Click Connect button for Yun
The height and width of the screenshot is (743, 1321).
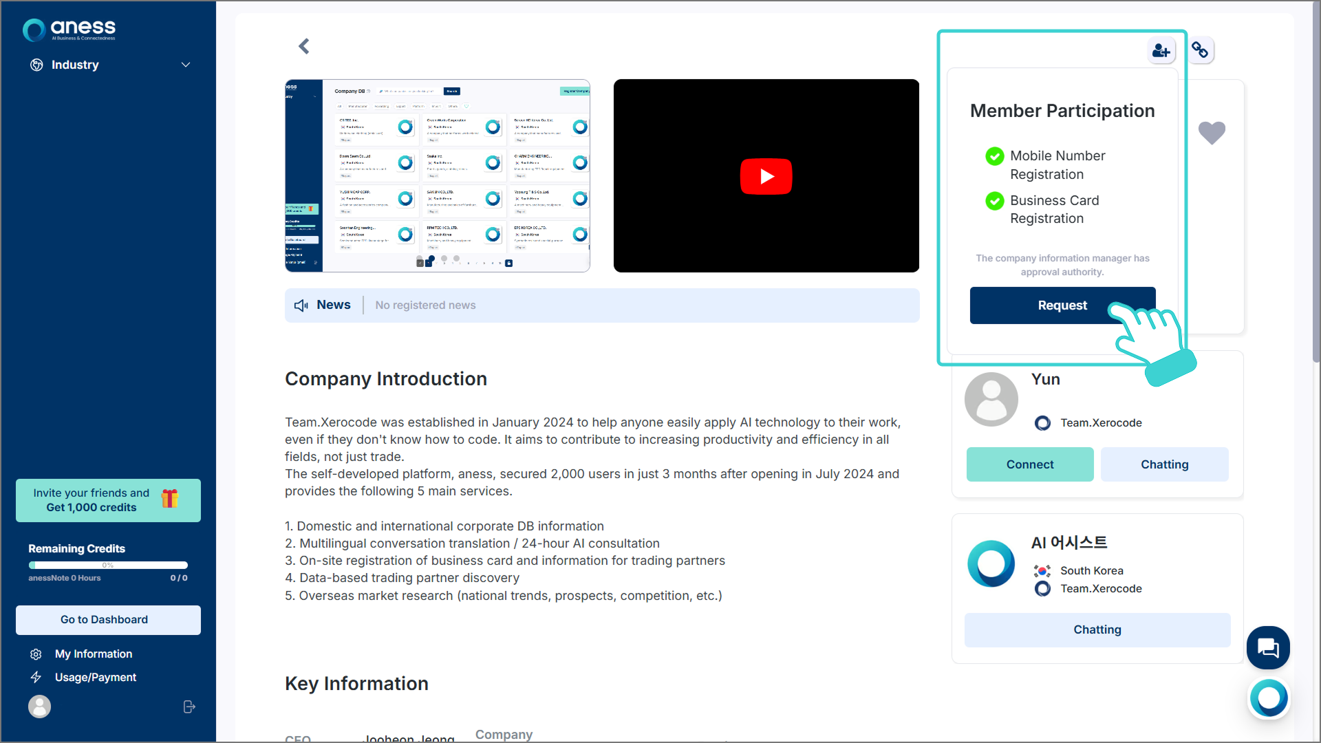tap(1029, 464)
